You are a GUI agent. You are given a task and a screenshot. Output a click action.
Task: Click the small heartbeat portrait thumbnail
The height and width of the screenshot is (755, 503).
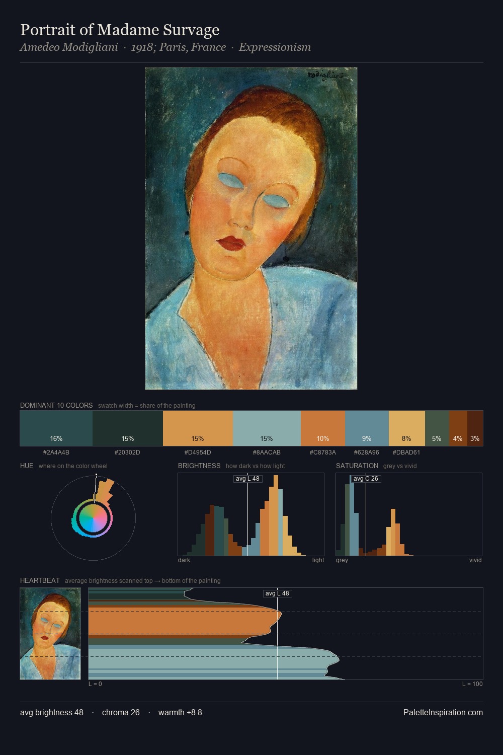point(50,634)
